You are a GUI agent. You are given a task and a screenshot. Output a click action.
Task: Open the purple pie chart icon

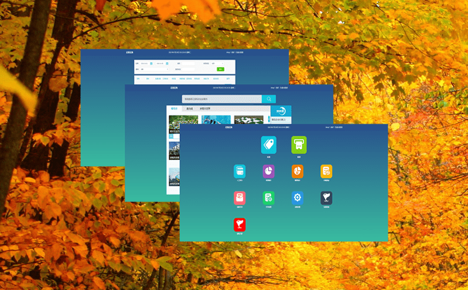(268, 171)
